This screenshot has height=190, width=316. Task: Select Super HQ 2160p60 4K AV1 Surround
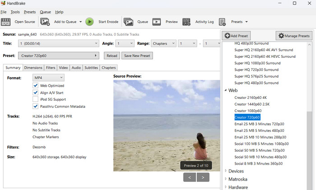(x=264, y=50)
